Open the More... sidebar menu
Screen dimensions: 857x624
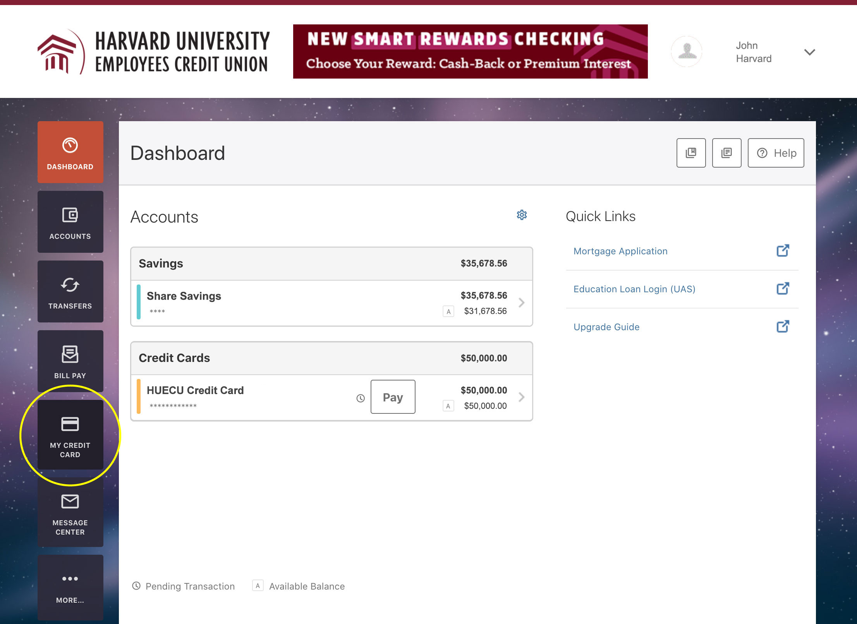tap(70, 588)
